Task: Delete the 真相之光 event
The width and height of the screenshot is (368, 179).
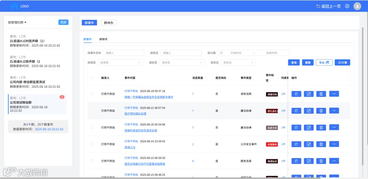Action: click(321, 144)
